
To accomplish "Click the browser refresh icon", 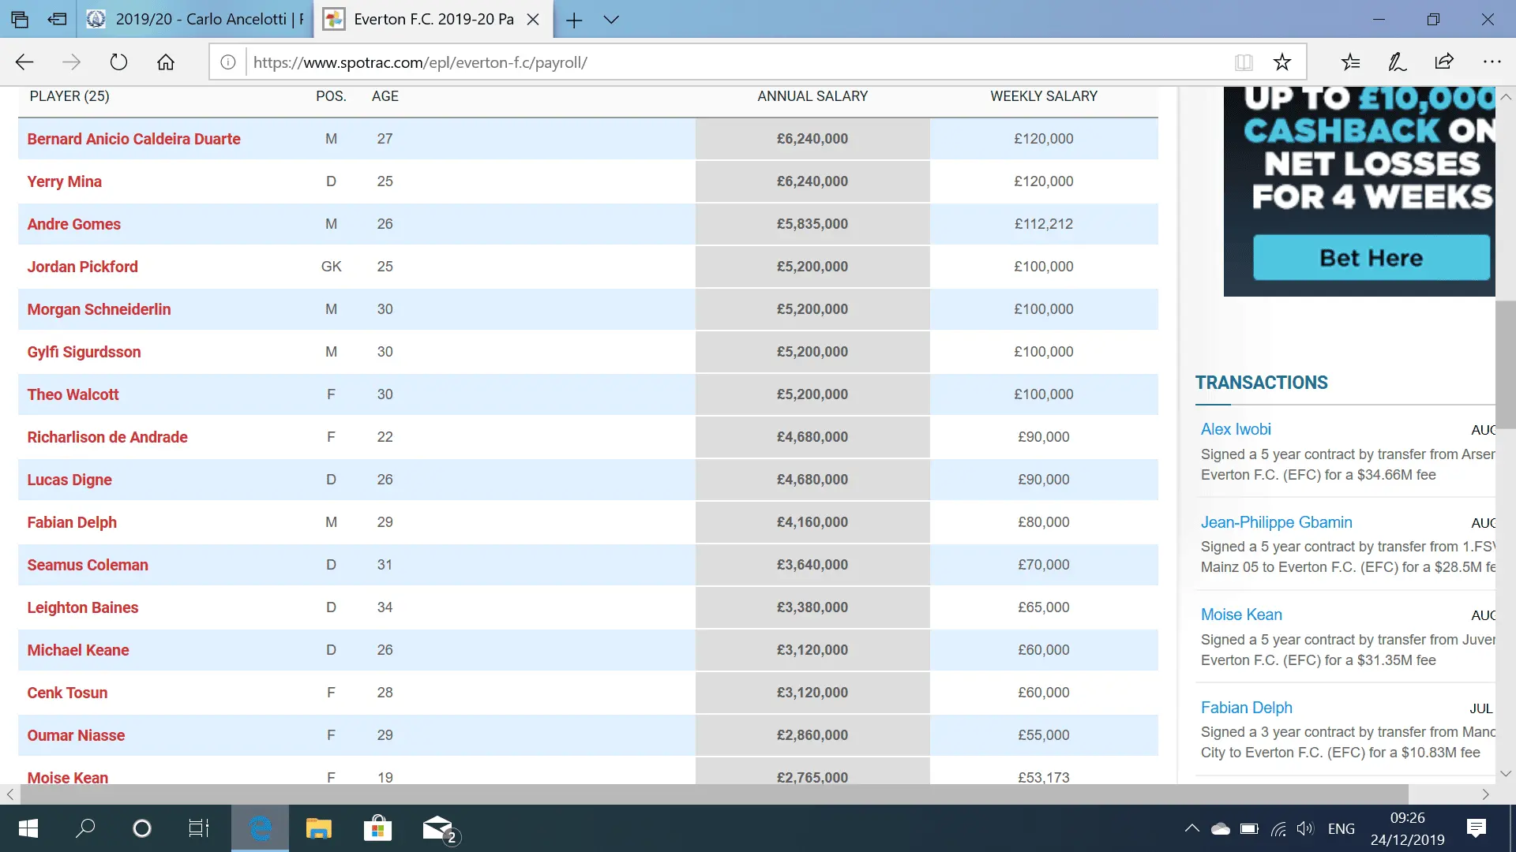I will 118,62.
